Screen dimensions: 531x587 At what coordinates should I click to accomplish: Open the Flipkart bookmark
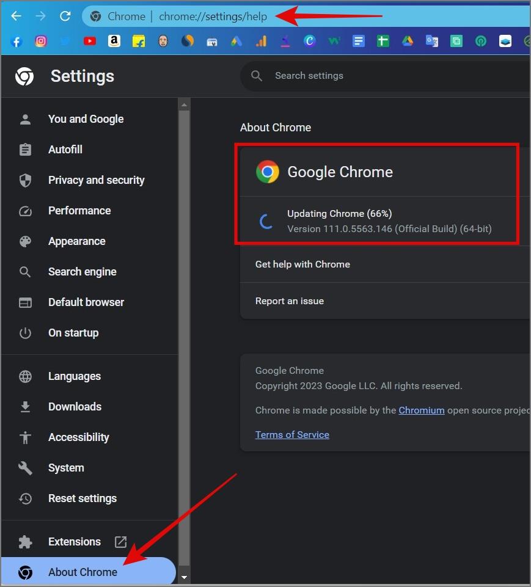139,41
